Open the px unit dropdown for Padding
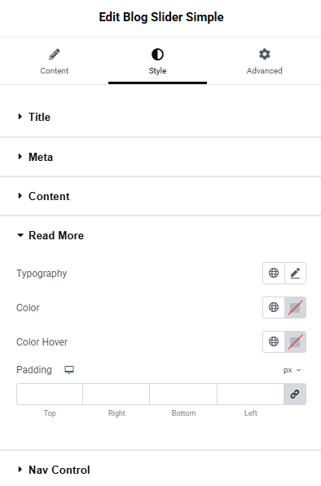The height and width of the screenshot is (486, 321). (292, 370)
